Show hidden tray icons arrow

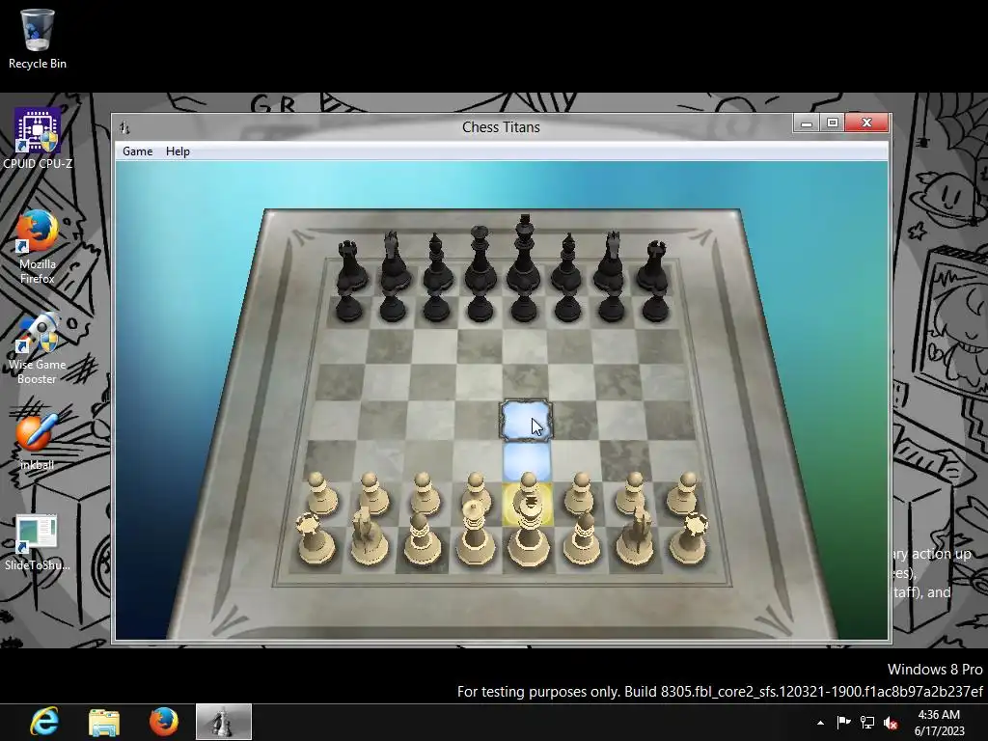820,723
